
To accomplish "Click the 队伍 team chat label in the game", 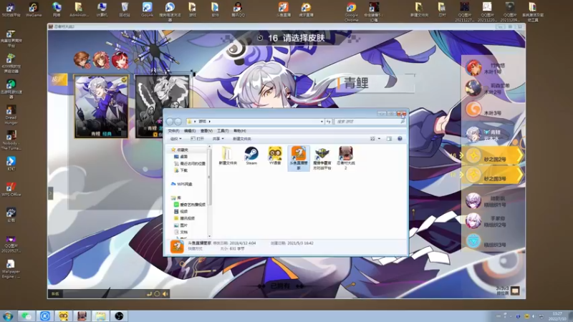I will pyautogui.click(x=55, y=294).
